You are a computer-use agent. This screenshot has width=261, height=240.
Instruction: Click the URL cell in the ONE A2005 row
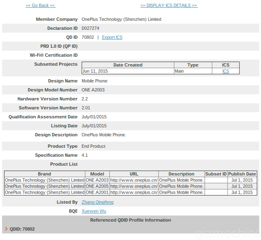click(134, 186)
